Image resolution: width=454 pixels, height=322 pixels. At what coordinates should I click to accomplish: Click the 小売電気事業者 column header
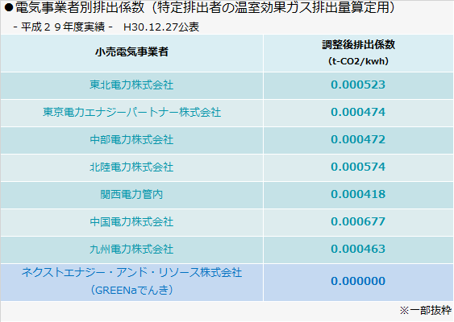click(131, 52)
